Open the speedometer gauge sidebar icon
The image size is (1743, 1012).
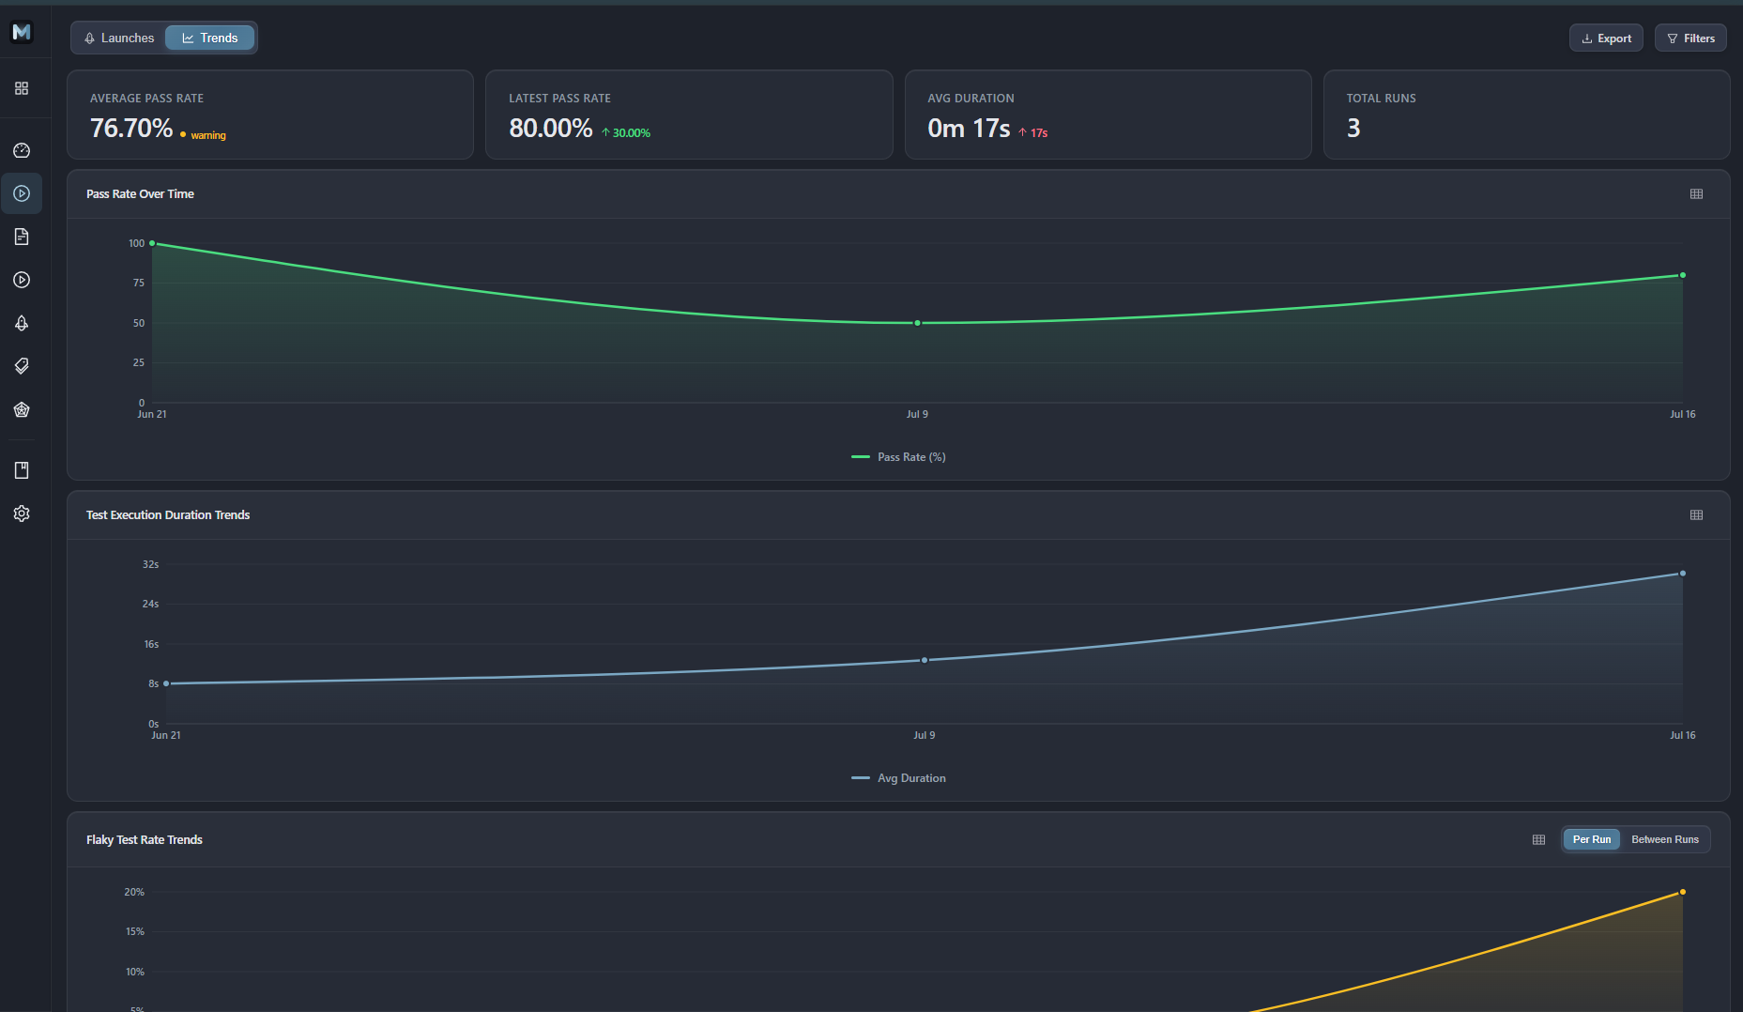(x=22, y=150)
